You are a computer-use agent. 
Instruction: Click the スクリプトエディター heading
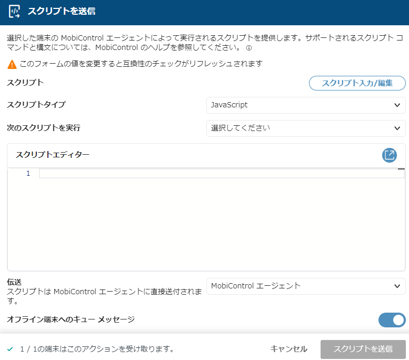tap(53, 155)
